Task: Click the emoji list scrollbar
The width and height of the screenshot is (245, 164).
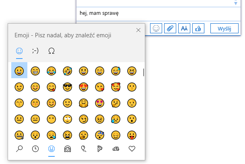Action: tap(144, 72)
